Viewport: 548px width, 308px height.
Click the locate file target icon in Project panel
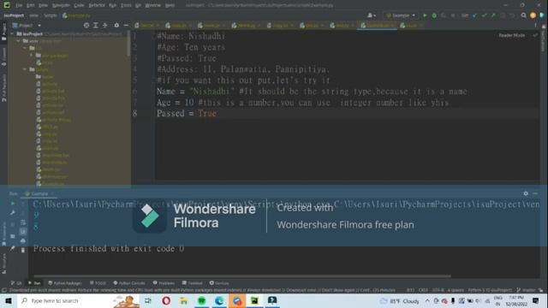[x=86, y=25]
